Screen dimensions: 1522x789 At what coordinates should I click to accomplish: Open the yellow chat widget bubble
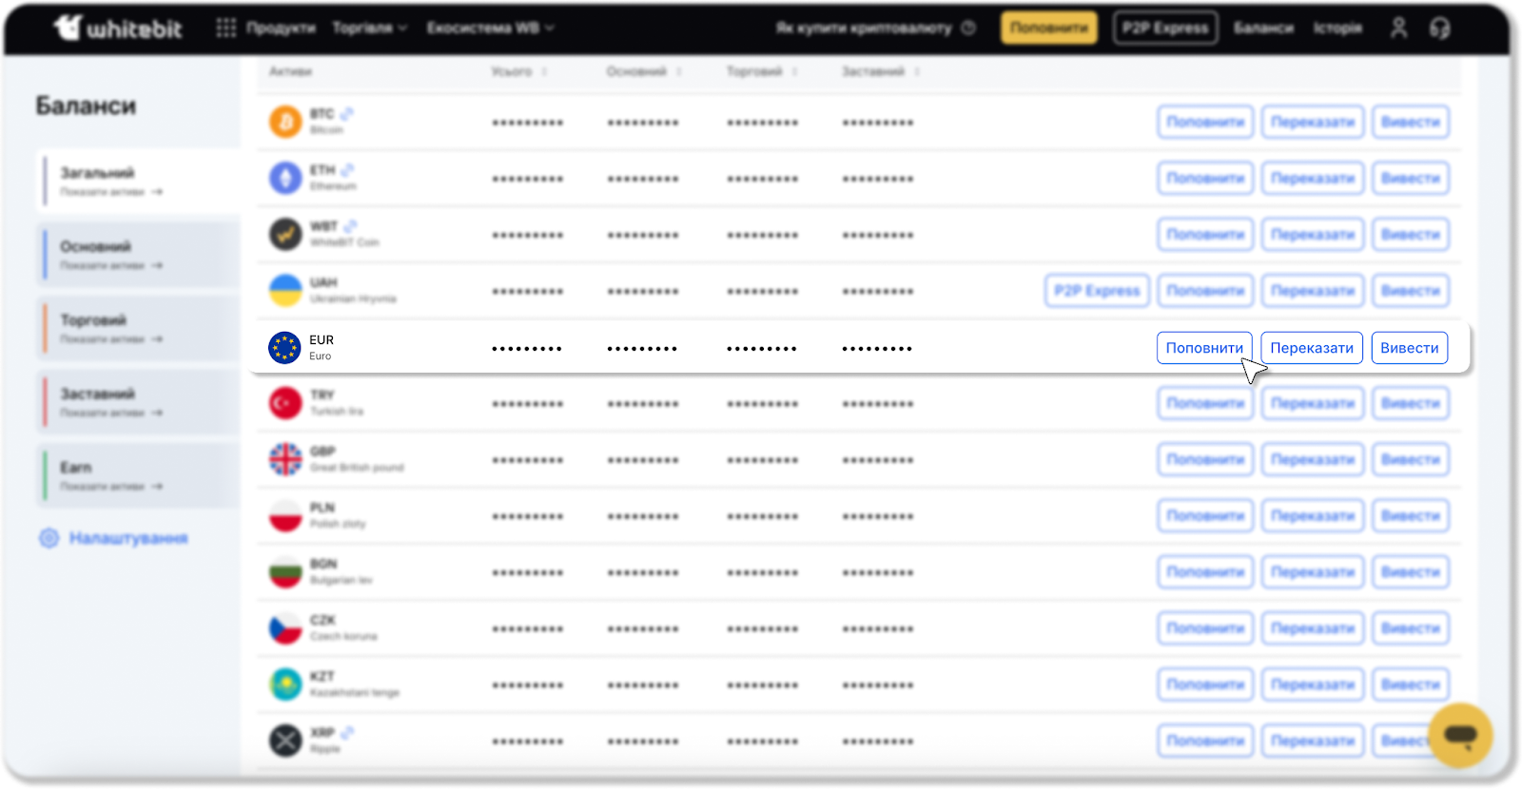1459,735
